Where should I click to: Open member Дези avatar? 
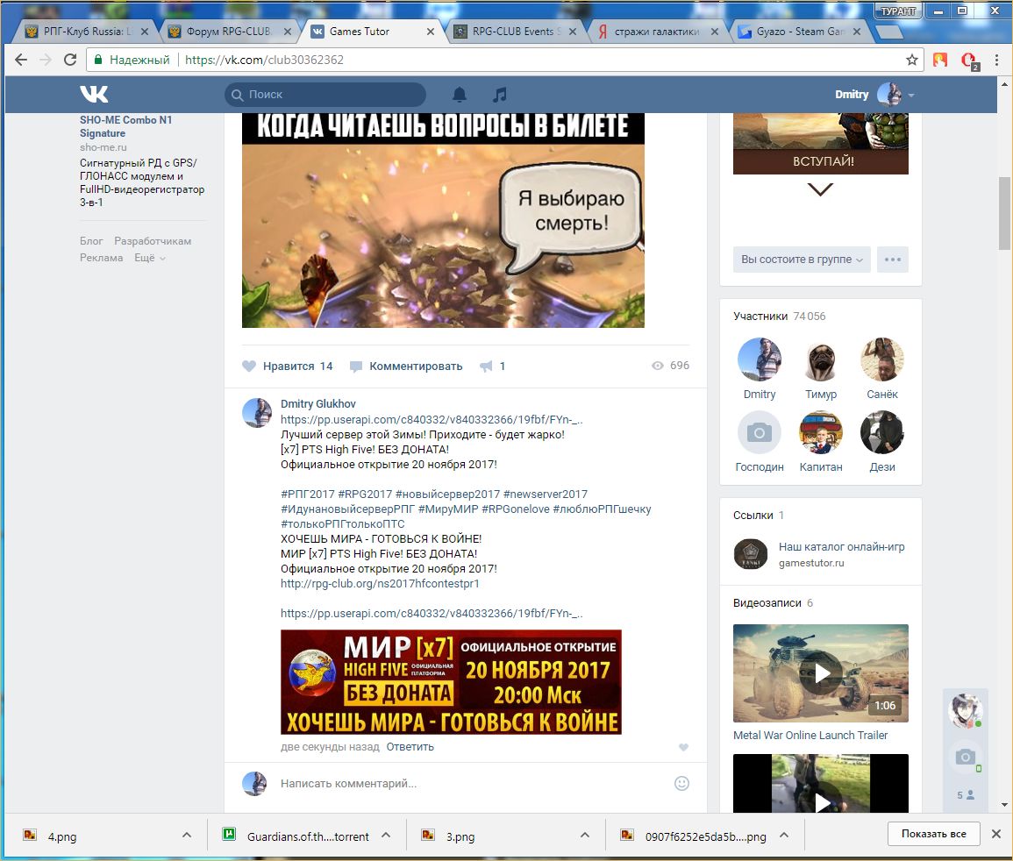881,433
